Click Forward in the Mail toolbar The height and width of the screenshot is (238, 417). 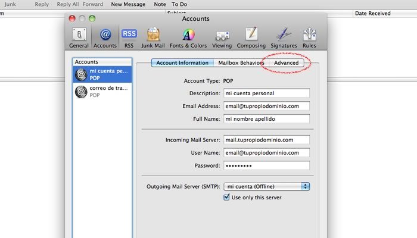point(93,4)
